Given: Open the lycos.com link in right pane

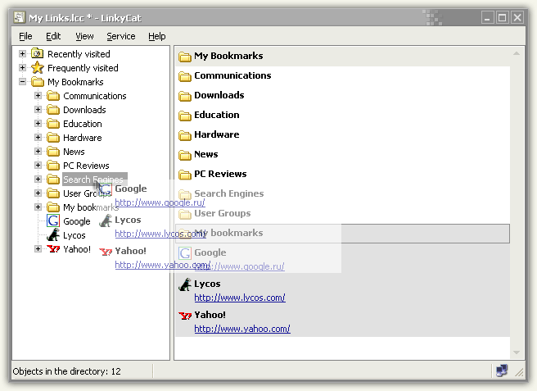Looking at the screenshot, I should click(x=240, y=298).
